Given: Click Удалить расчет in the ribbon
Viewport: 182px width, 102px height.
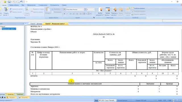Looking at the screenshot, I should [16, 12].
